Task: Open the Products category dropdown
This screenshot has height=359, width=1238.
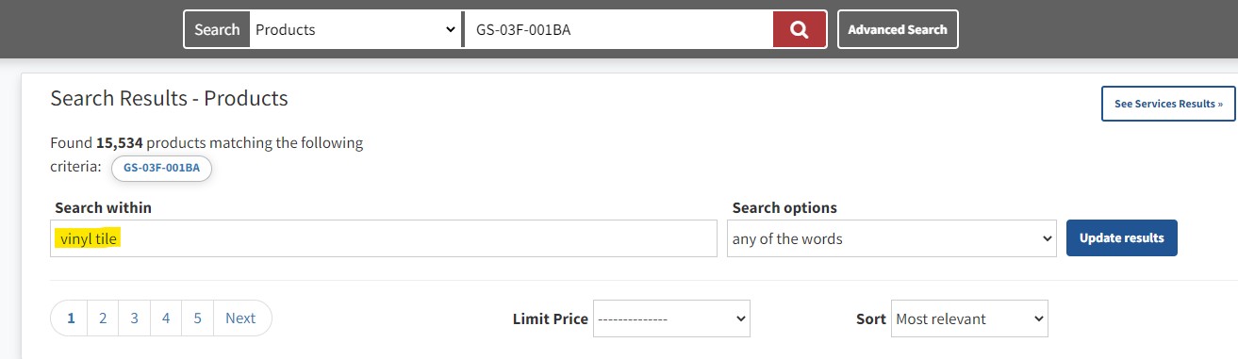Action: pos(355,29)
